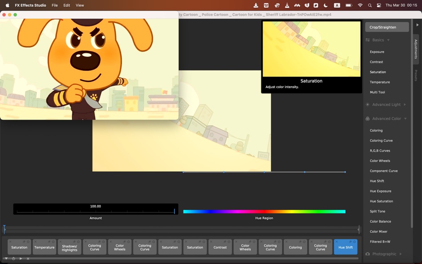Toggle the power icon on first Saturation tile
Screen dimensions: 422x264
[28, 242]
